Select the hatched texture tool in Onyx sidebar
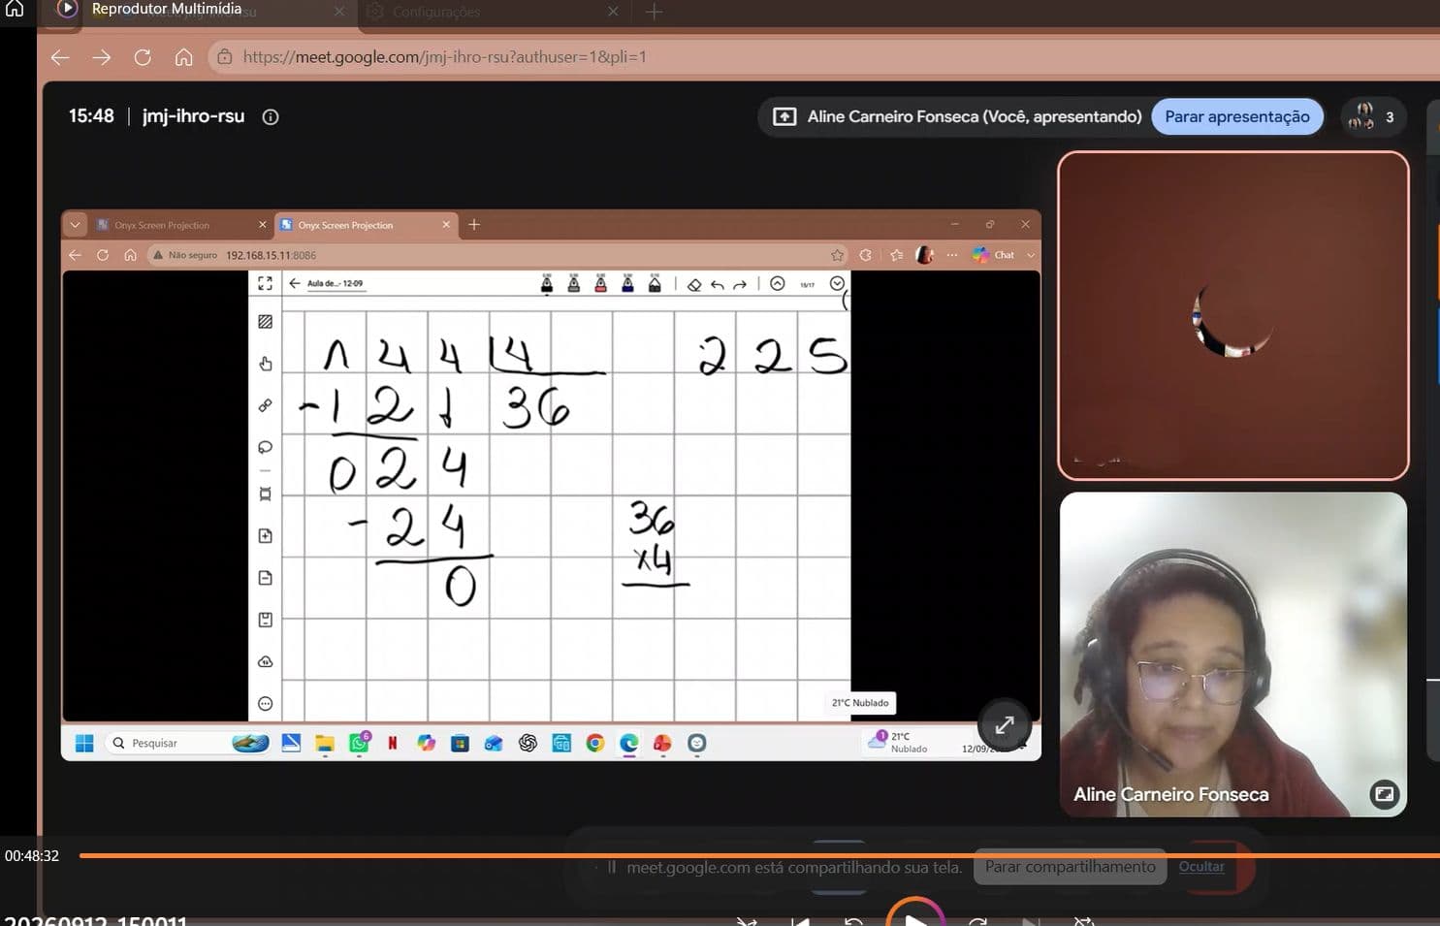This screenshot has height=926, width=1440. pos(265,322)
